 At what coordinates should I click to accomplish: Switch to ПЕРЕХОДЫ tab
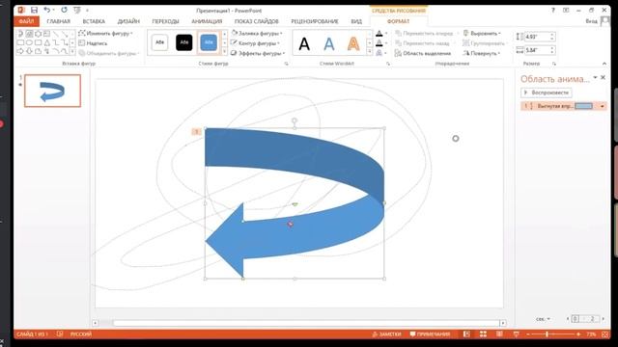[165, 21]
